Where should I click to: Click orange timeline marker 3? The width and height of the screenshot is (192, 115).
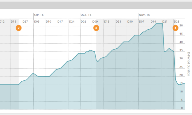point(96,28)
